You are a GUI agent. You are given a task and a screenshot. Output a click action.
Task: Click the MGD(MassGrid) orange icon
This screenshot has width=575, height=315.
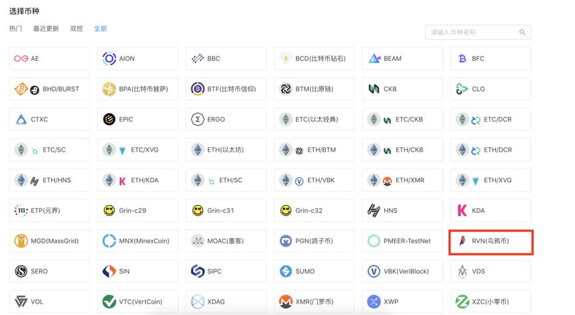21,241
